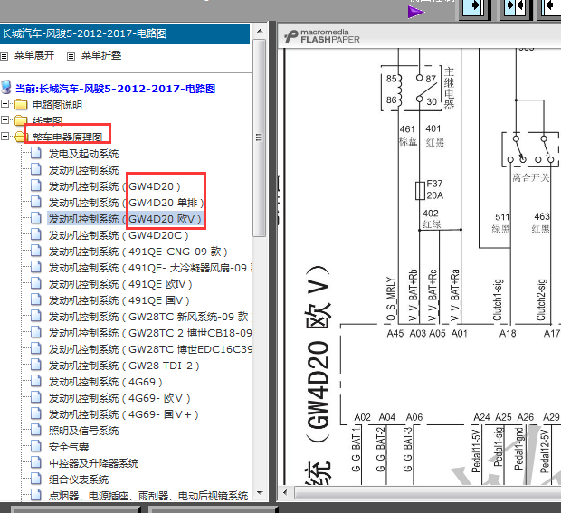Click page icon beside 发动机控制系统 (491QE 欧IV)
Viewport: 561px width, 513px height.
click(36, 283)
